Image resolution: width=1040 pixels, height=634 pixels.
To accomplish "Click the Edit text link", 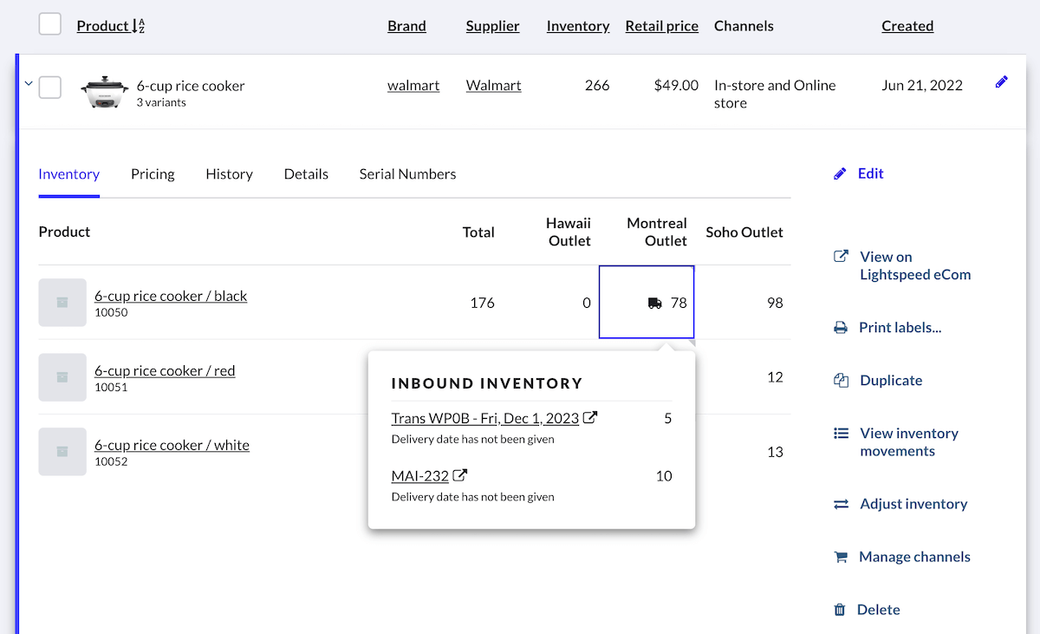I will pos(871,173).
